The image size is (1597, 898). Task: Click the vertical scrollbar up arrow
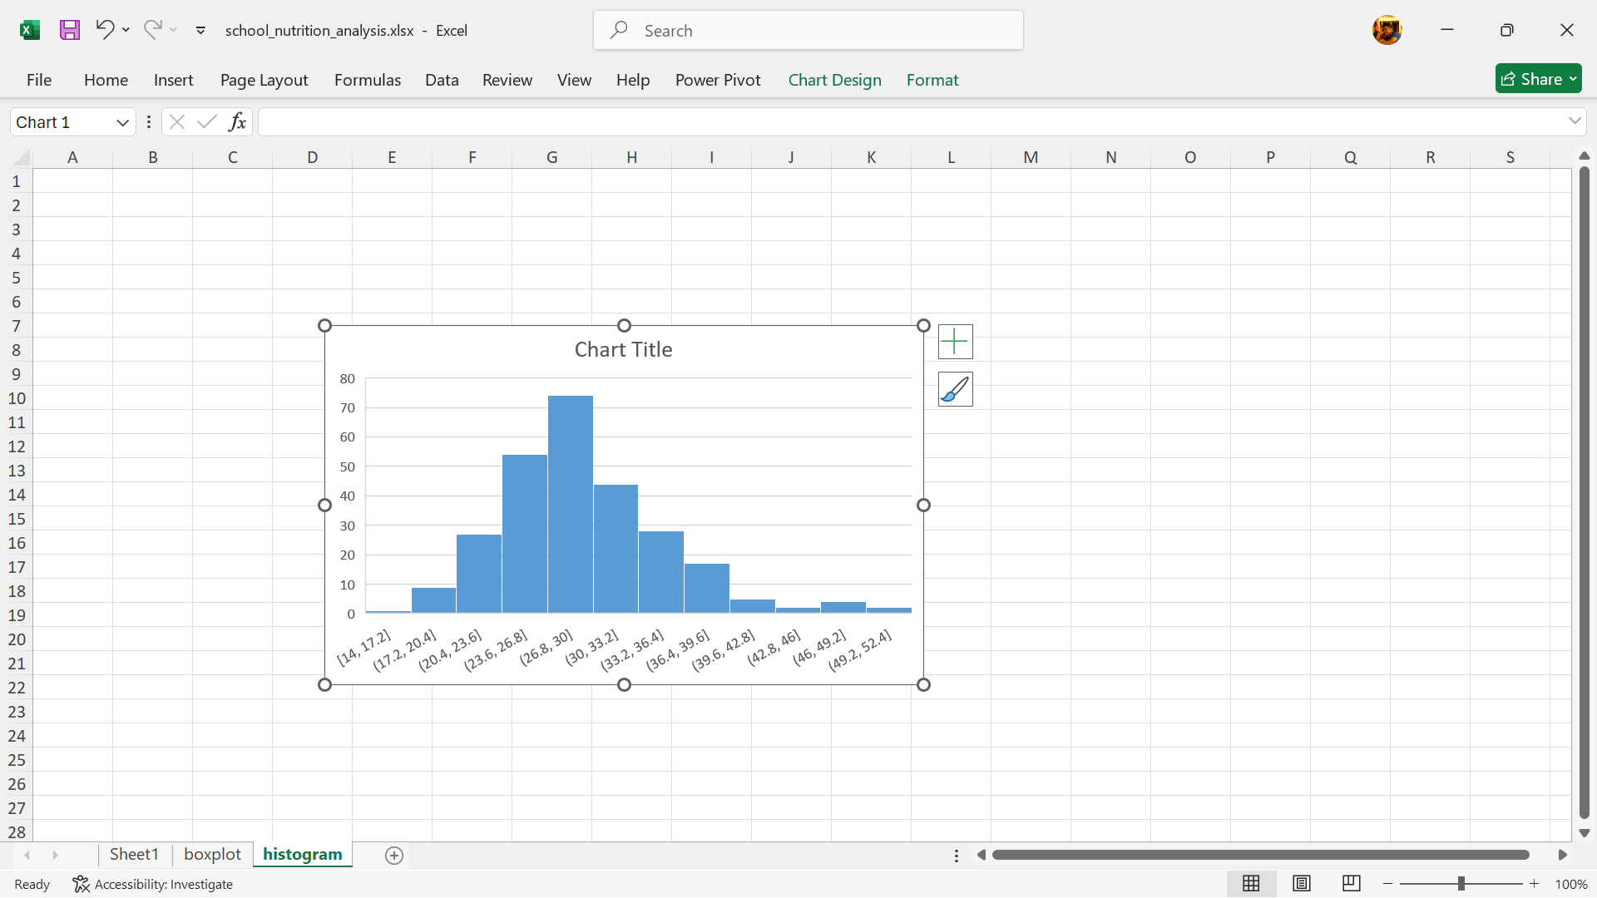click(x=1585, y=156)
